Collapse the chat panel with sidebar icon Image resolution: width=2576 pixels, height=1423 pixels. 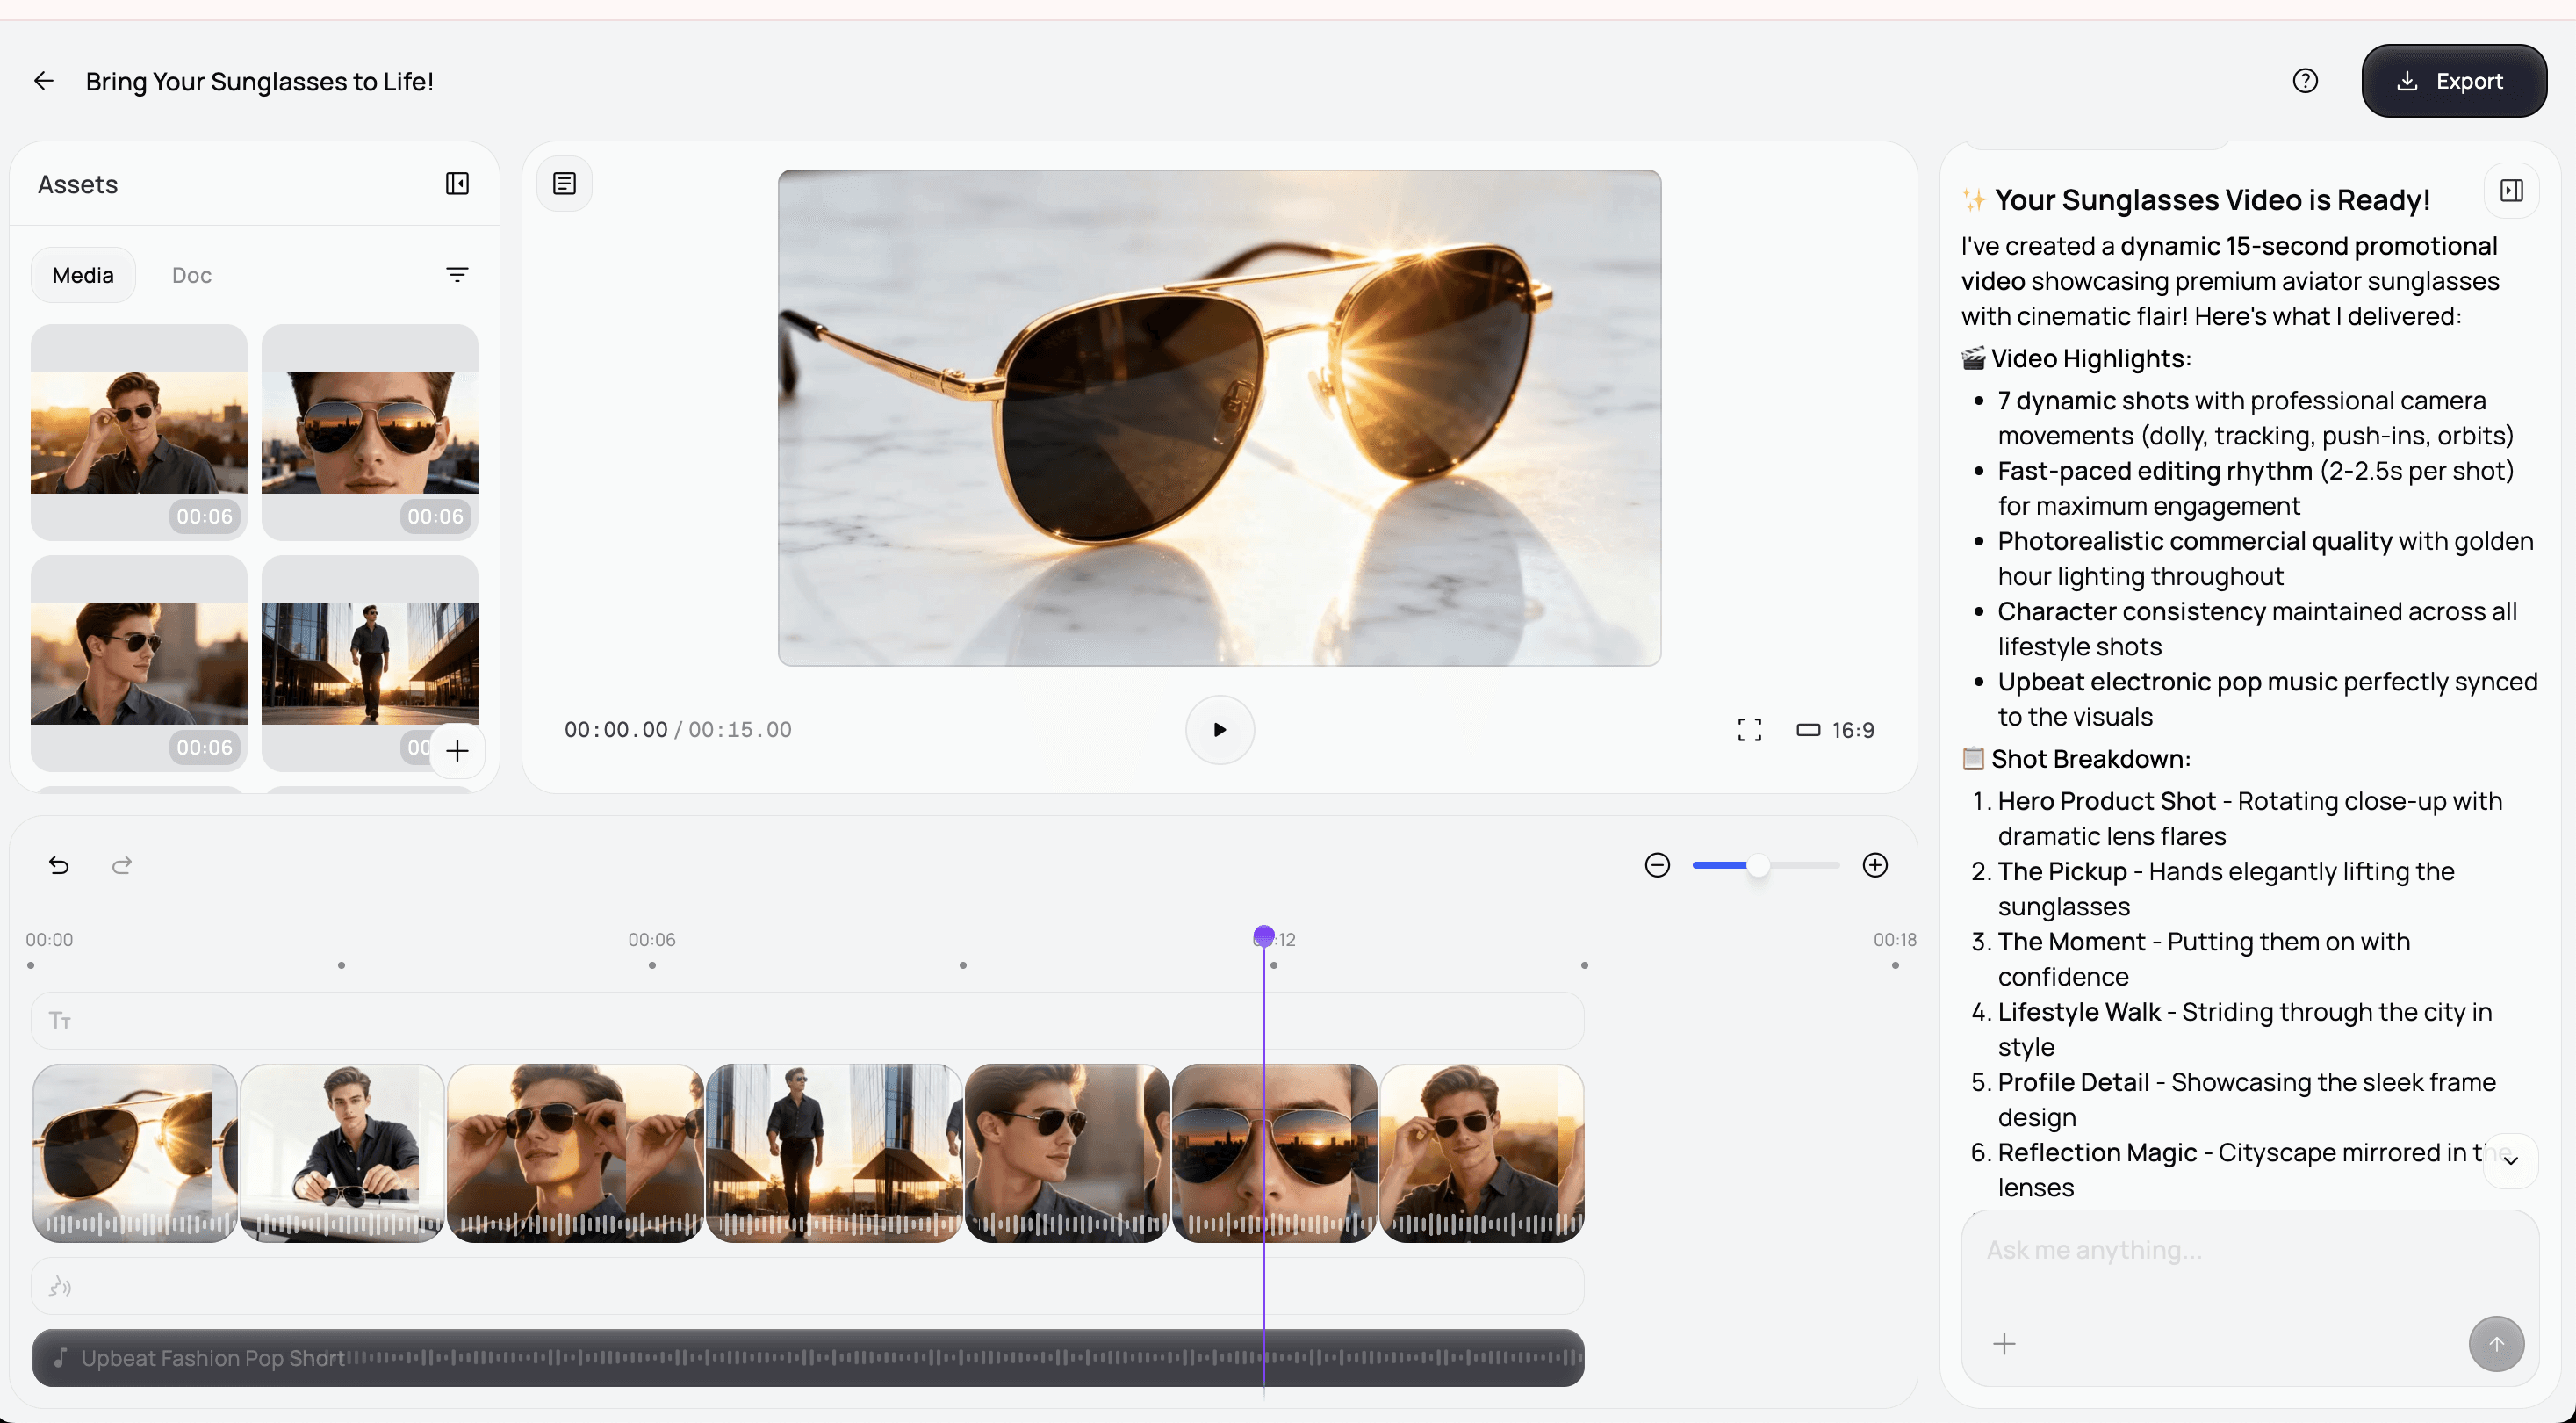(x=2511, y=191)
